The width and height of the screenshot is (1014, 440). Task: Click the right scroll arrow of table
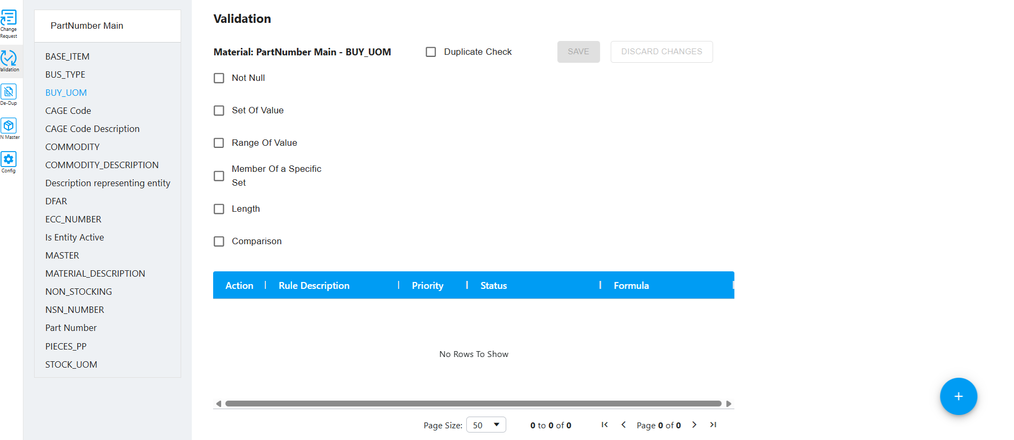[x=728, y=404]
